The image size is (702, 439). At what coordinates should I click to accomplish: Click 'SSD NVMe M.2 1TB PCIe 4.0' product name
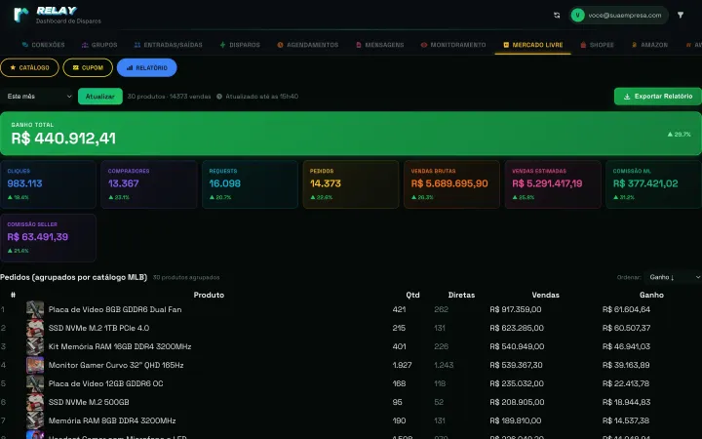[98, 328]
